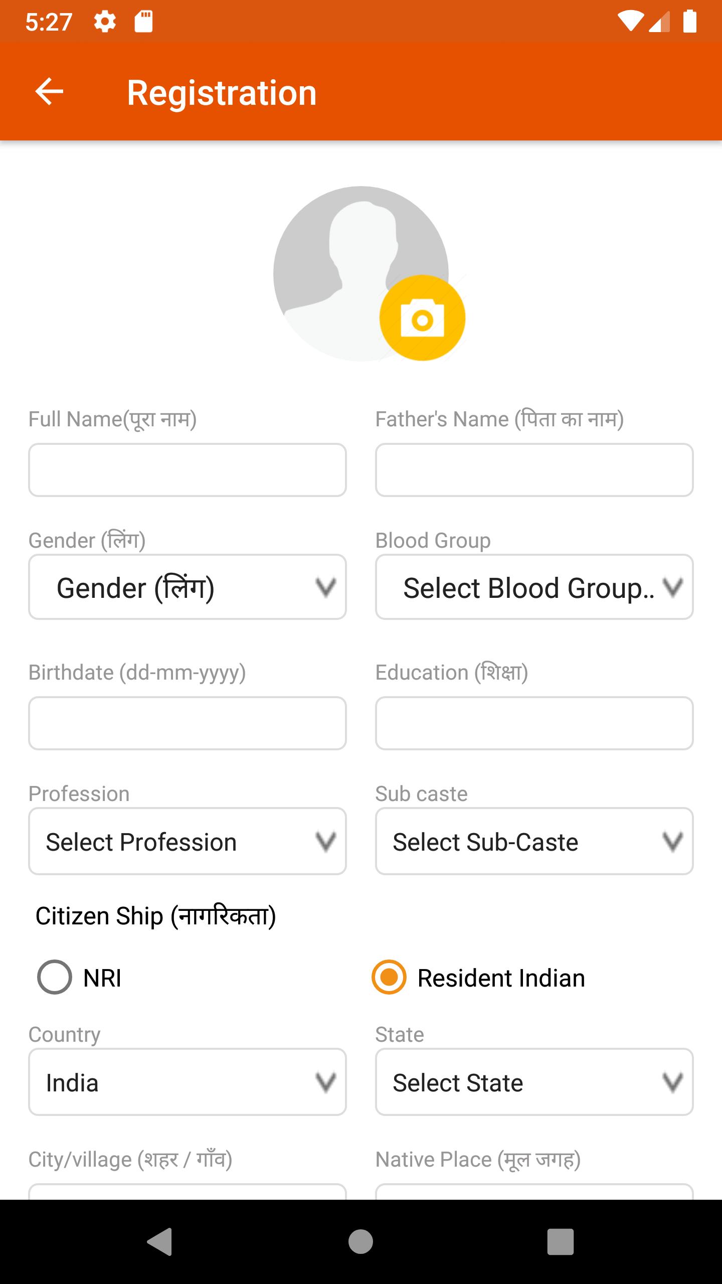Tap the back arrow in Registration header
Screen dimensions: 722x1284
tap(49, 92)
